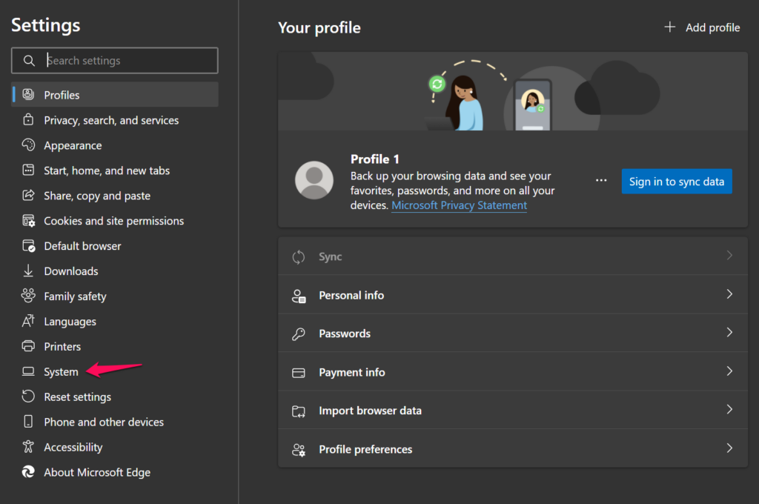Expand the Profile preferences chevron
The width and height of the screenshot is (759, 504).
click(x=729, y=448)
